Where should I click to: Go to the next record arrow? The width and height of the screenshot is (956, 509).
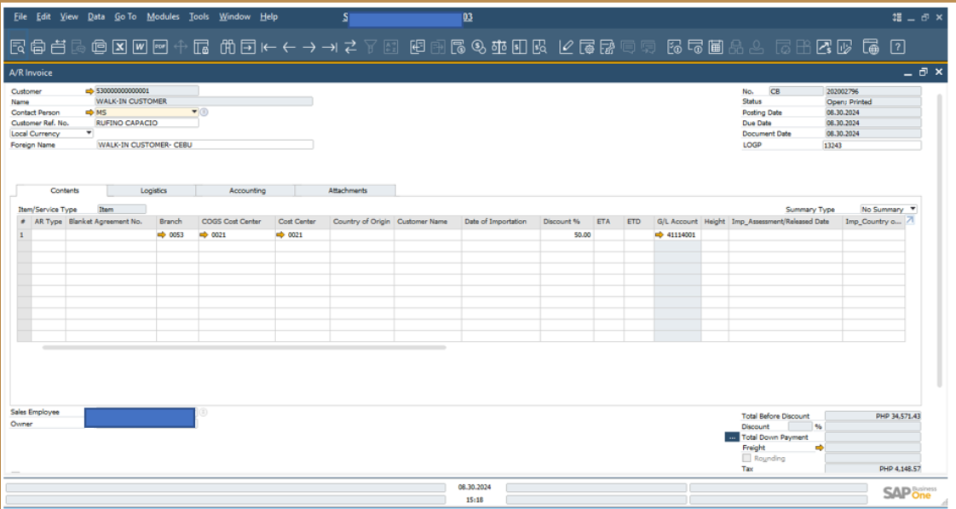coord(309,47)
